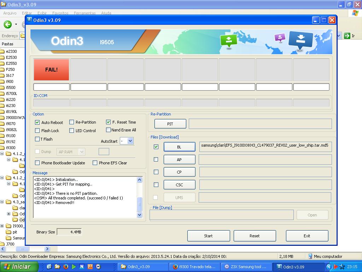Click the blue star tray icon
This screenshot has width=362, height=272.
coord(342,267)
